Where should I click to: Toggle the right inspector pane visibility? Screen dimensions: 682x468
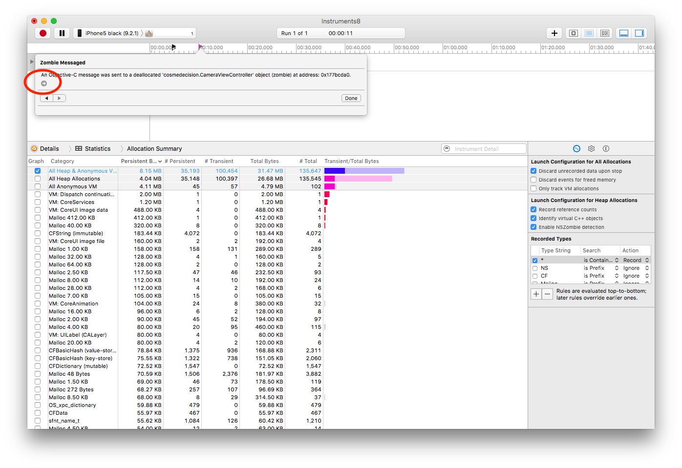[639, 33]
